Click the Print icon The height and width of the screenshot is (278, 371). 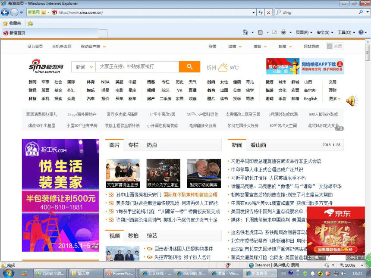point(283,32)
